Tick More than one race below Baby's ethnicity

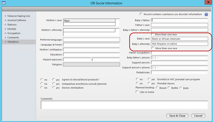point(153,48)
